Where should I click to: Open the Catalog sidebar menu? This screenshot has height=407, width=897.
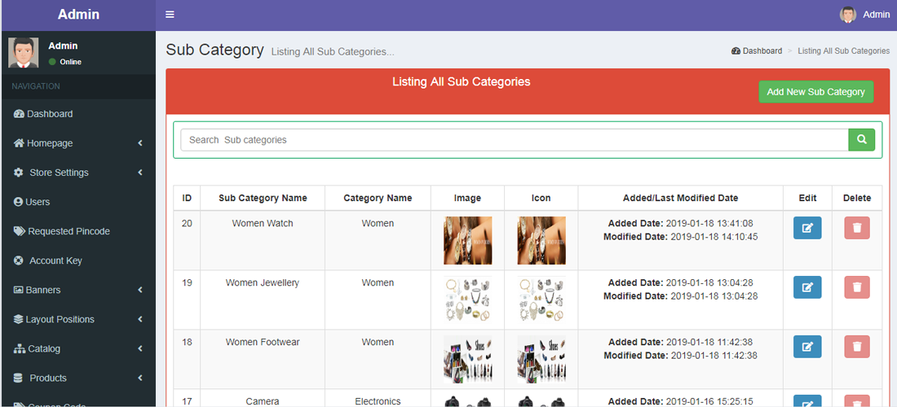[77, 348]
